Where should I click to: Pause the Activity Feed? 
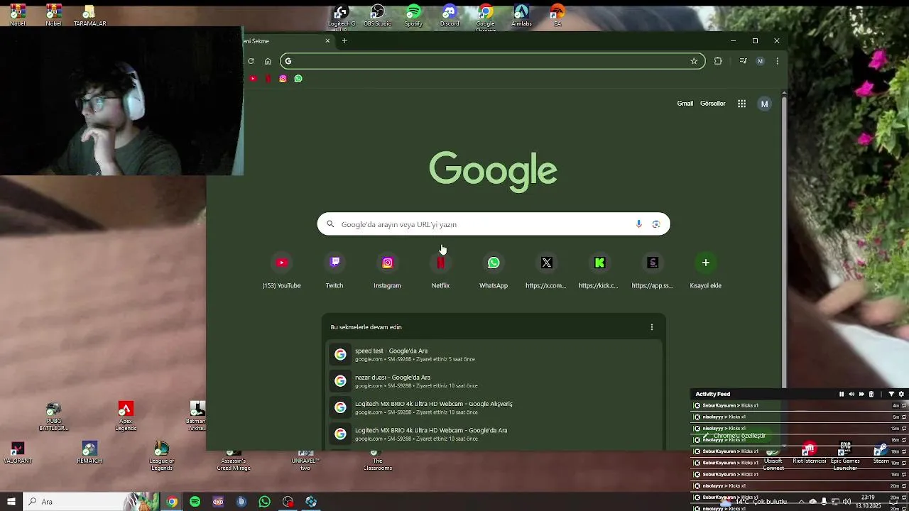pos(842,394)
